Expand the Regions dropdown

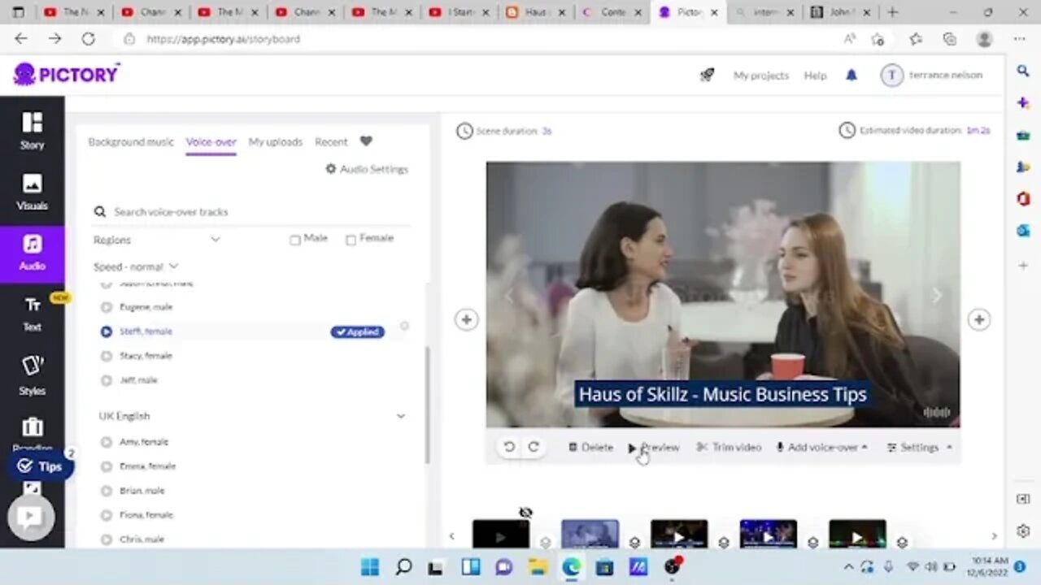pos(157,240)
